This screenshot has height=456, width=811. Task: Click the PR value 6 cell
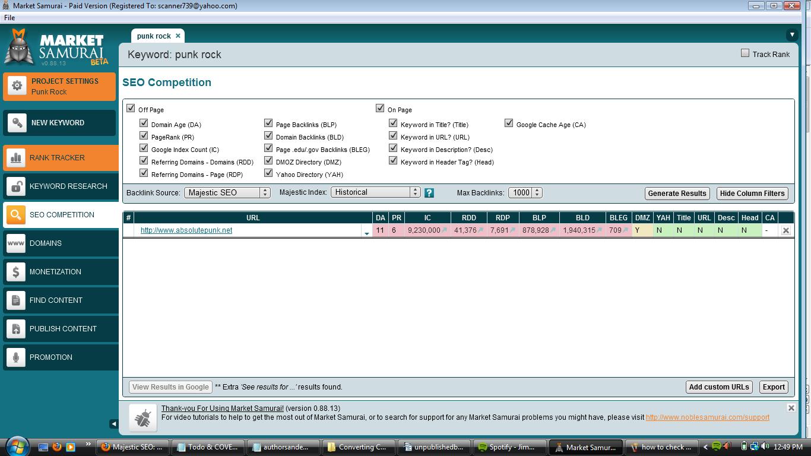coord(397,230)
